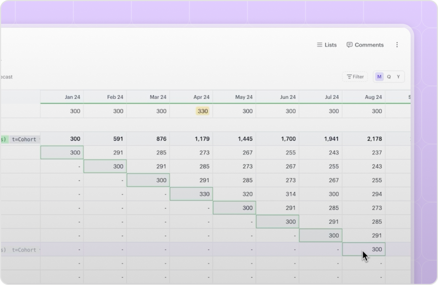Click the t=Cohort tag in the purple highlighted row

pos(24,250)
